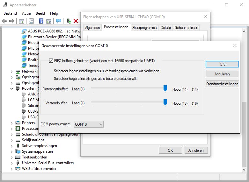Close the Geavanceerde instellingen dialog
Screen dimensions: 249x182
[x=235, y=45]
